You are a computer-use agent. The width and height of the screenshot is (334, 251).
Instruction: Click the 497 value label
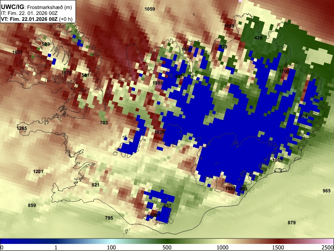(179, 76)
